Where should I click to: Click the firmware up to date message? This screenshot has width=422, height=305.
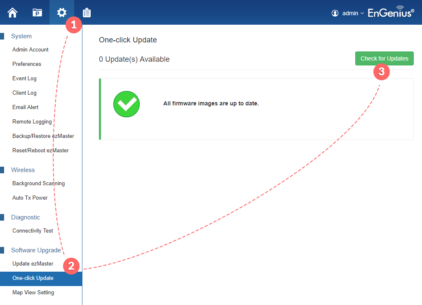tap(211, 103)
